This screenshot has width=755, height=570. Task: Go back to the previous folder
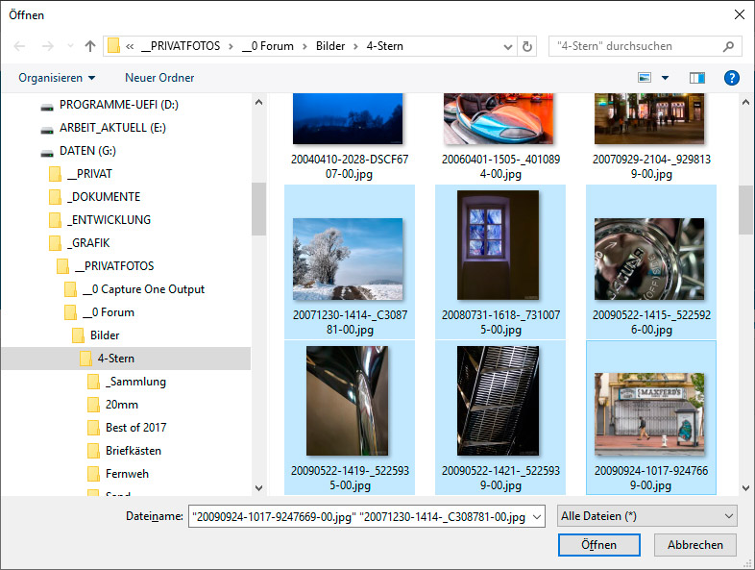tap(19, 46)
